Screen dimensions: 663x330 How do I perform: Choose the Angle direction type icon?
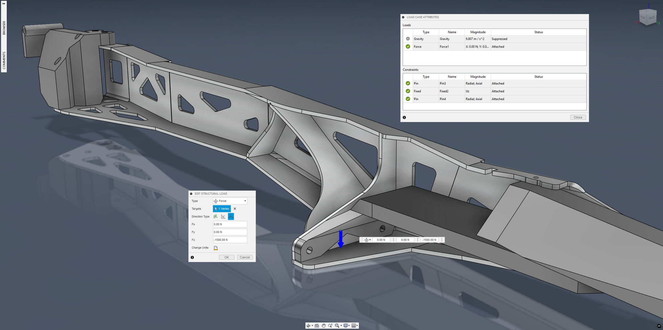coord(223,216)
